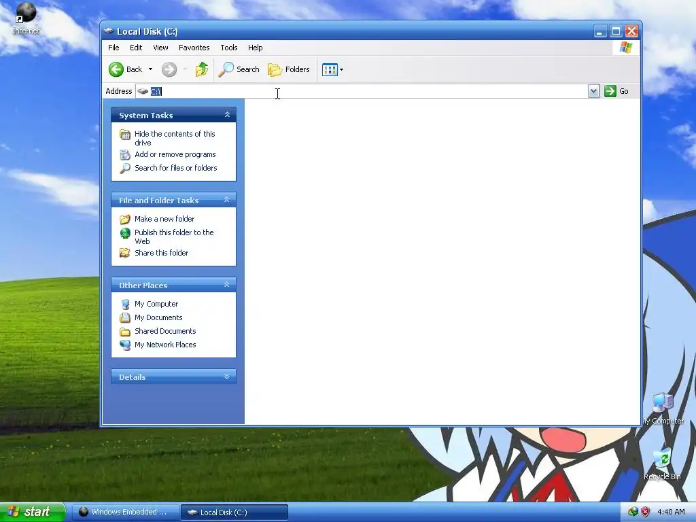Expand the Details panel
Screen dimensions: 696x522
pos(227,377)
